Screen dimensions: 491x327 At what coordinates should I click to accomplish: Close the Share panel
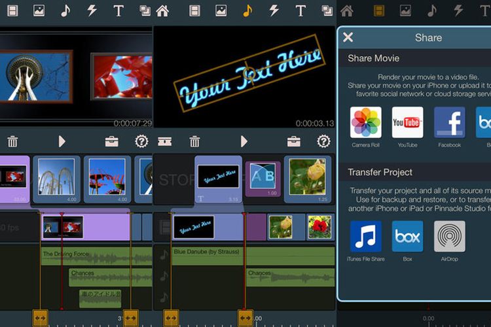pyautogui.click(x=348, y=37)
